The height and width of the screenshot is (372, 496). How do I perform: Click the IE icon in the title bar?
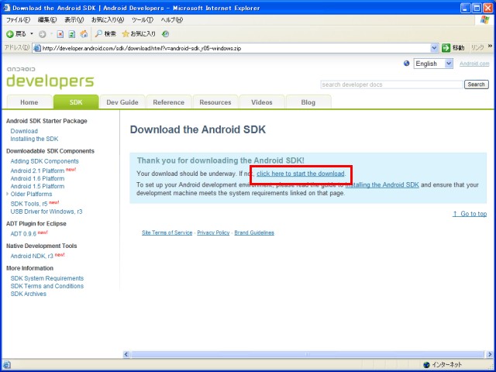point(6,8)
